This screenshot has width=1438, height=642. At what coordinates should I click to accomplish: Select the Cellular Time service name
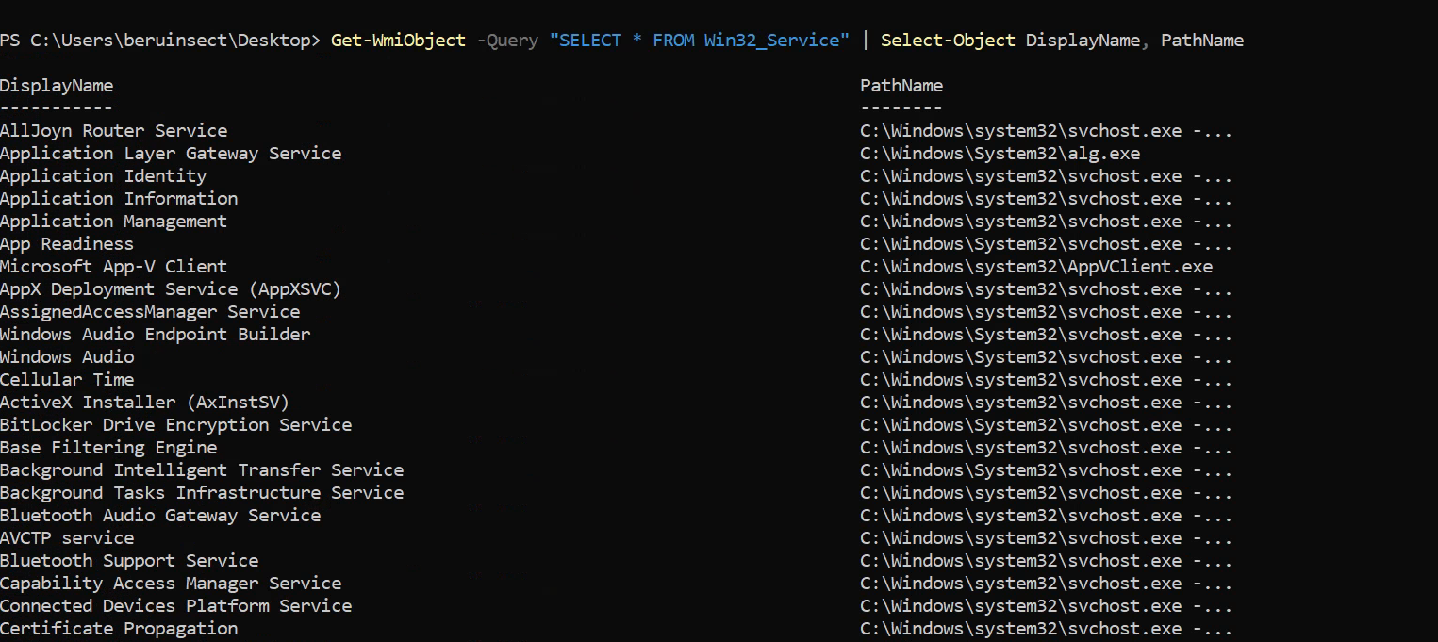point(67,380)
